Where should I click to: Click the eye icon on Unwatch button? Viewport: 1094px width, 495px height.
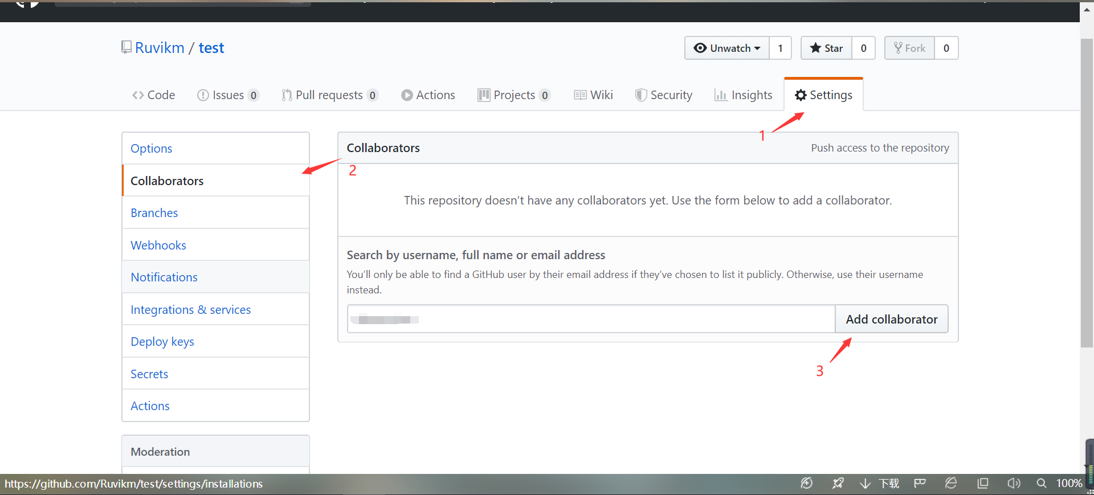700,48
